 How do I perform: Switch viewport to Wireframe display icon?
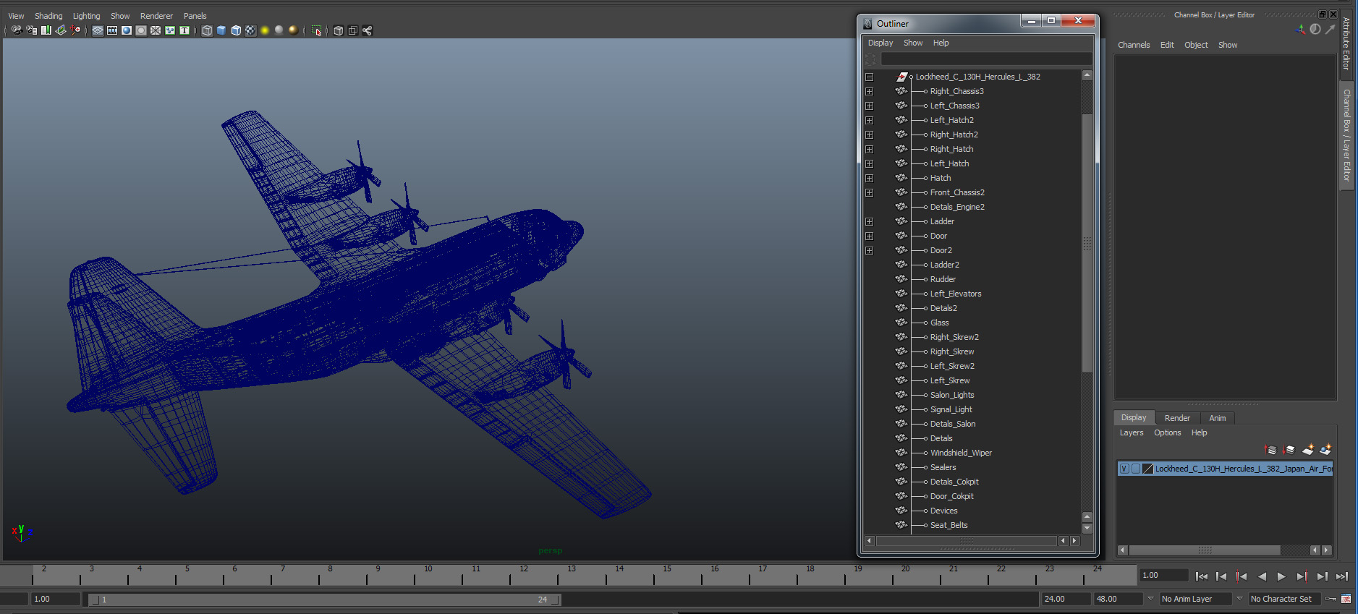[207, 30]
